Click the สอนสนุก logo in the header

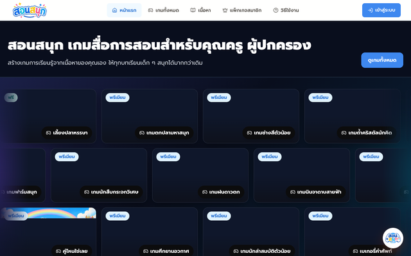click(x=30, y=10)
